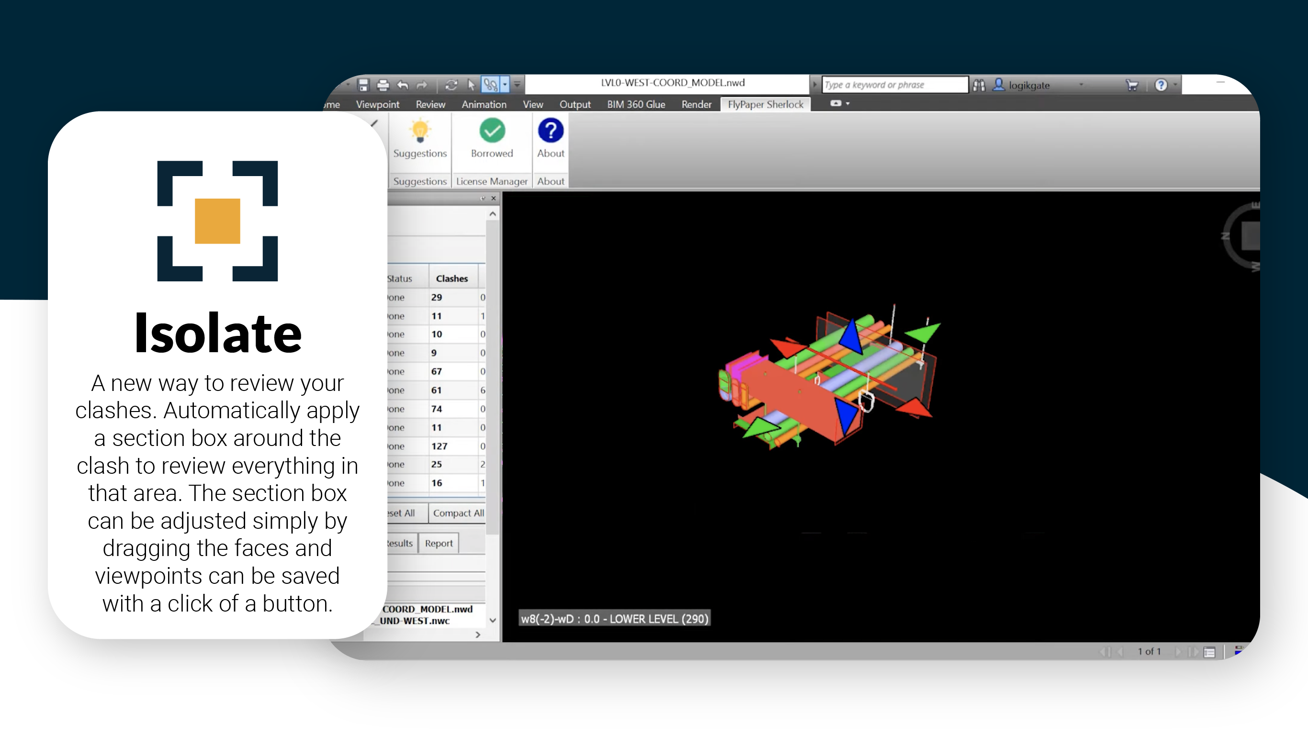Screen dimensions: 1308x735
Task: Click the Compact All button
Action: tap(458, 512)
